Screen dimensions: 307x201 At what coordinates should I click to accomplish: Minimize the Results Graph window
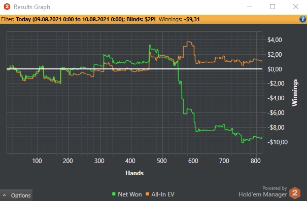[250, 7]
